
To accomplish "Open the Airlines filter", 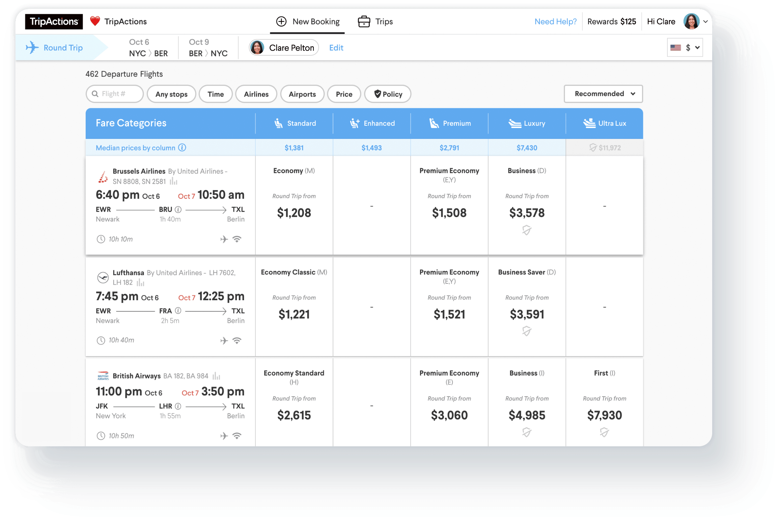I will pyautogui.click(x=256, y=94).
